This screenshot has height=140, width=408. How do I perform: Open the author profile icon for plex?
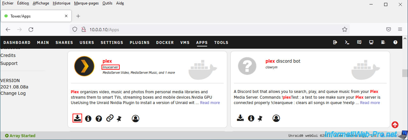point(135,118)
